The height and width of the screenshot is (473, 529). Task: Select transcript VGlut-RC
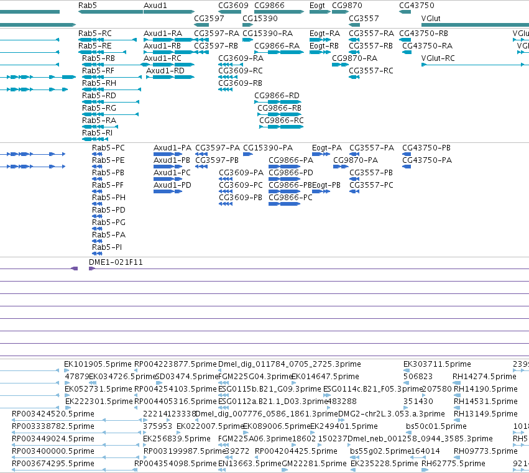click(x=438, y=58)
